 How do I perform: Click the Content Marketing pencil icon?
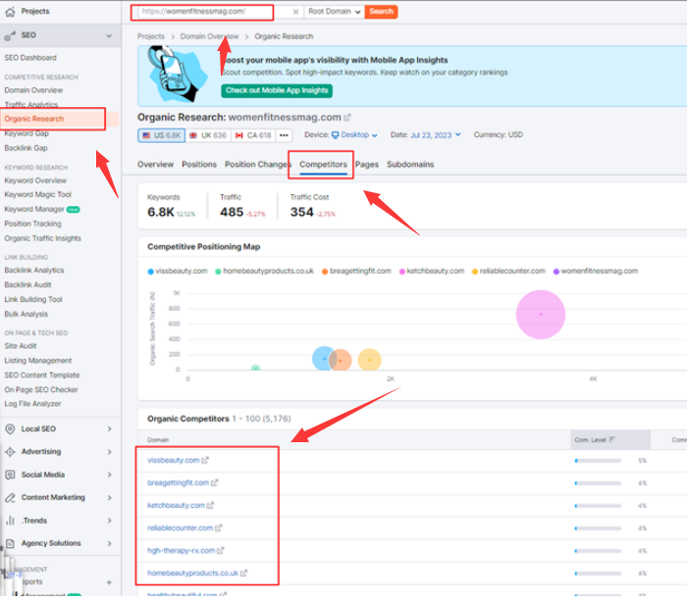[x=11, y=497]
